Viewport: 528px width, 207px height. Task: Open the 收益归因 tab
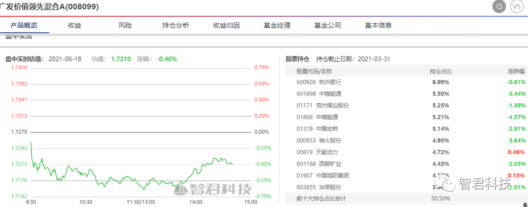[x=226, y=25]
